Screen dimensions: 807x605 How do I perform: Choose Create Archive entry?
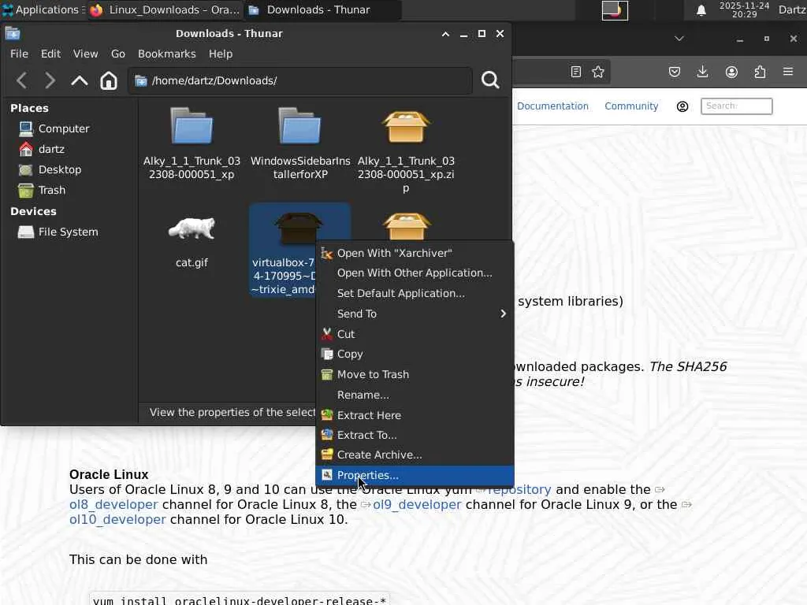tap(415, 455)
